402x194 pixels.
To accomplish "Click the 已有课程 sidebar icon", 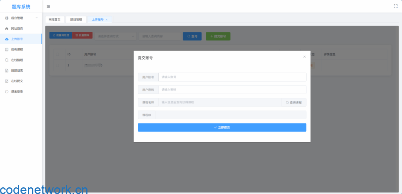I will pyautogui.click(x=7, y=50).
